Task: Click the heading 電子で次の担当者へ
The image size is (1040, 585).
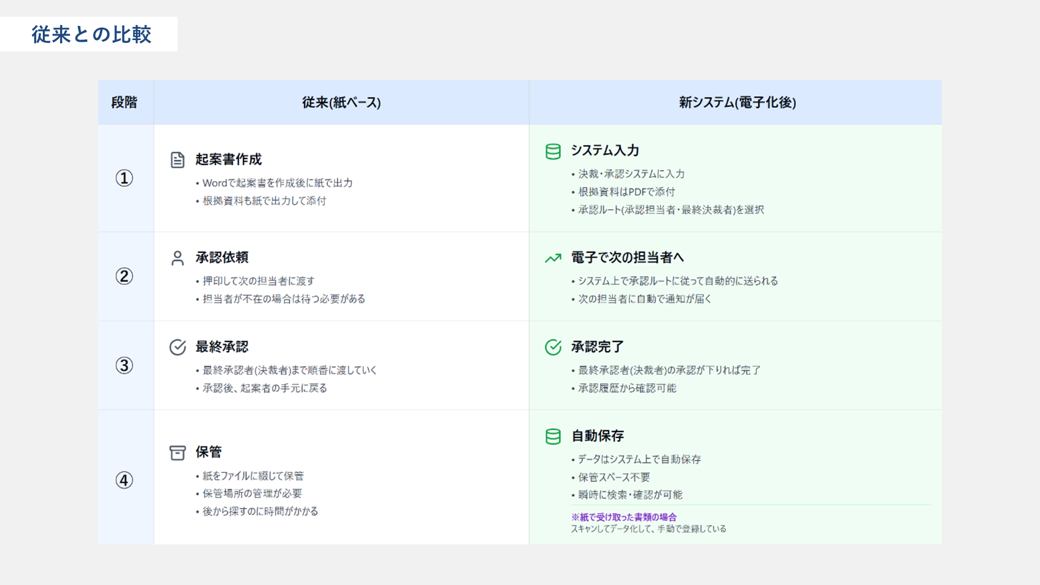Action: (628, 257)
